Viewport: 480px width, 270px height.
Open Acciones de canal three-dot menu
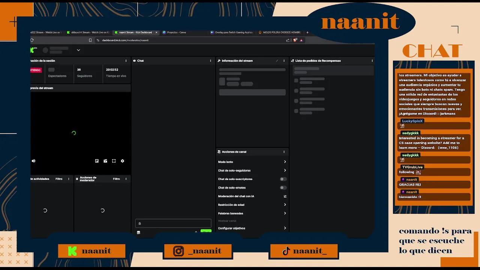coord(284,152)
